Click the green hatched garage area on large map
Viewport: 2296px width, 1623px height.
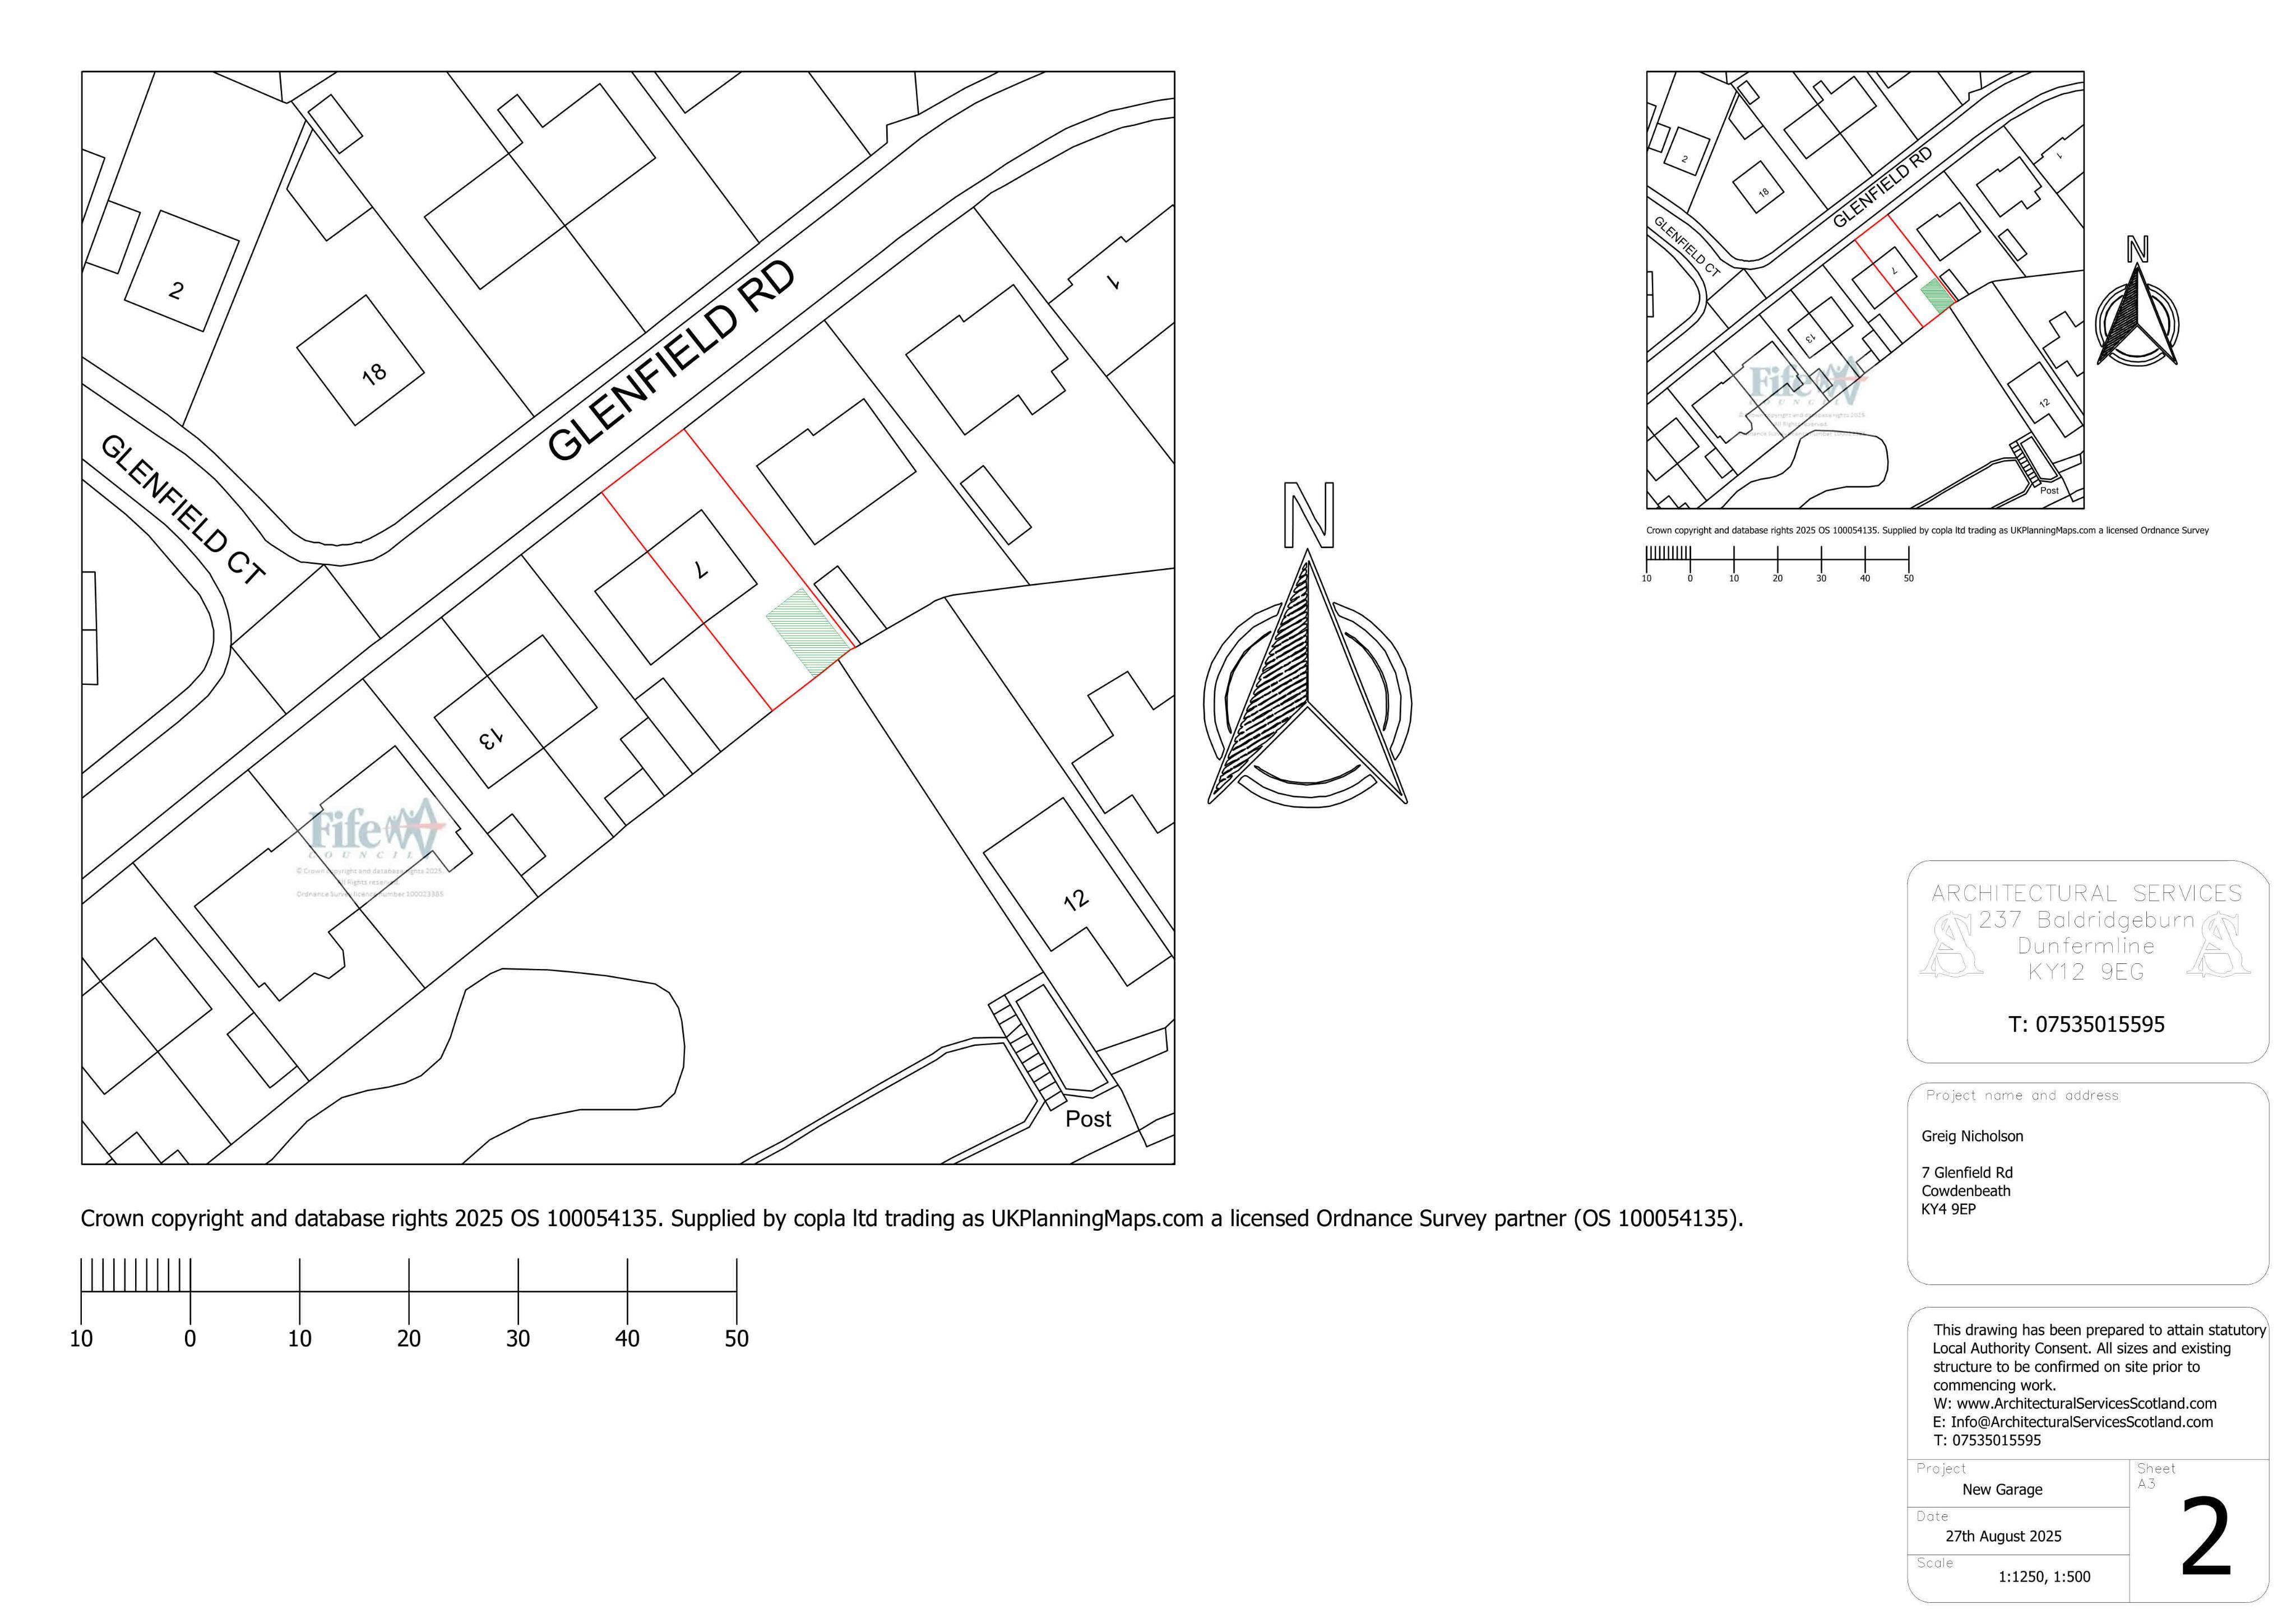[x=808, y=631]
